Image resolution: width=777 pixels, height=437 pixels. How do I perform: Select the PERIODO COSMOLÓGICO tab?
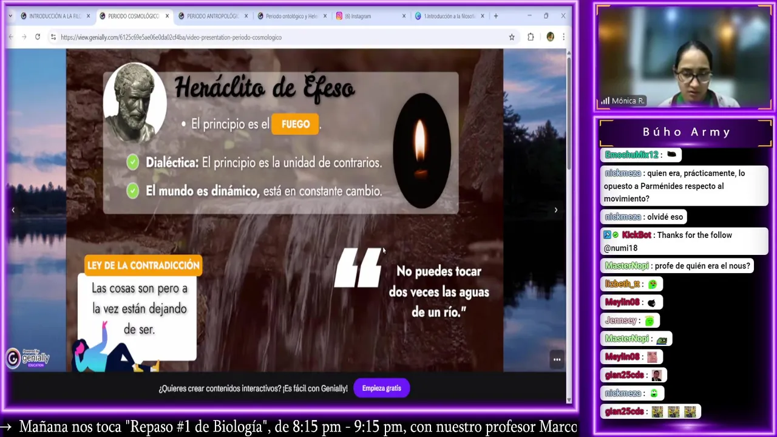pyautogui.click(x=129, y=16)
